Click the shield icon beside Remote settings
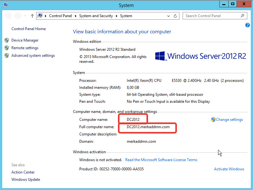The width and height of the screenshot is (253, 190). [7, 48]
